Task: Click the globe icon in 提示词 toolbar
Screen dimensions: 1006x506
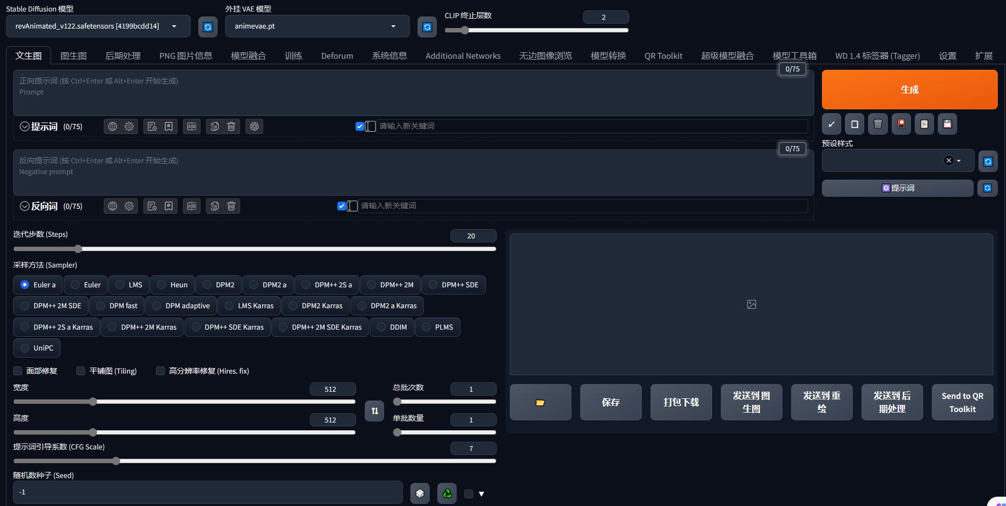Action: [x=113, y=126]
